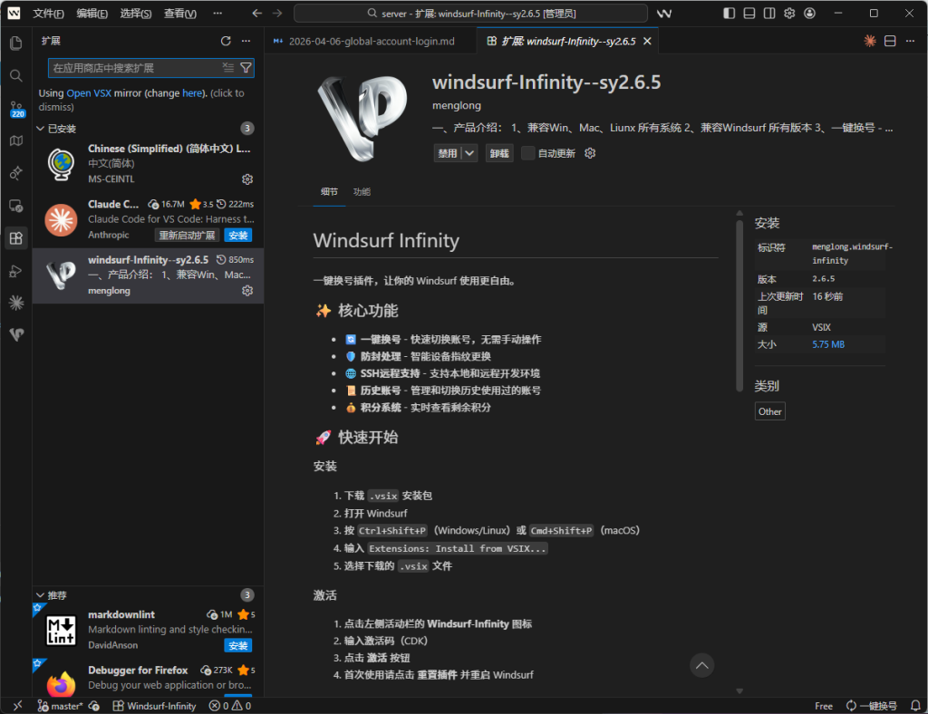This screenshot has width=928, height=714.
Task: Click Claude icon in editor toolbar
Action: [870, 41]
